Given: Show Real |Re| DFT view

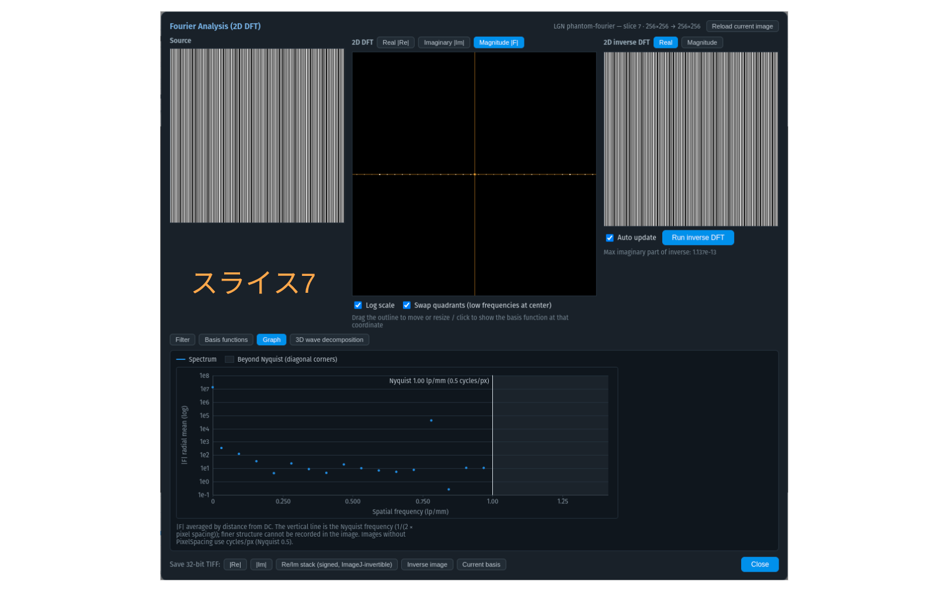Looking at the screenshot, I should point(395,43).
